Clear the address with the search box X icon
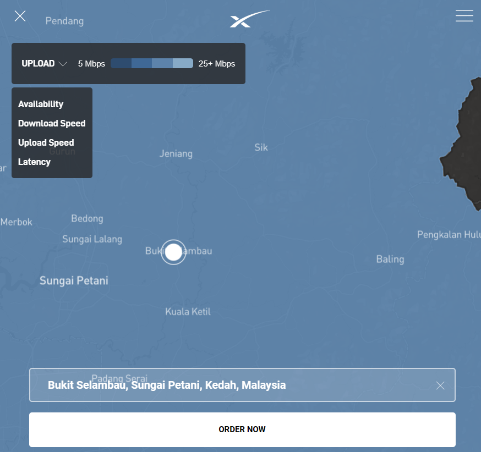This screenshot has height=452, width=481. point(440,385)
